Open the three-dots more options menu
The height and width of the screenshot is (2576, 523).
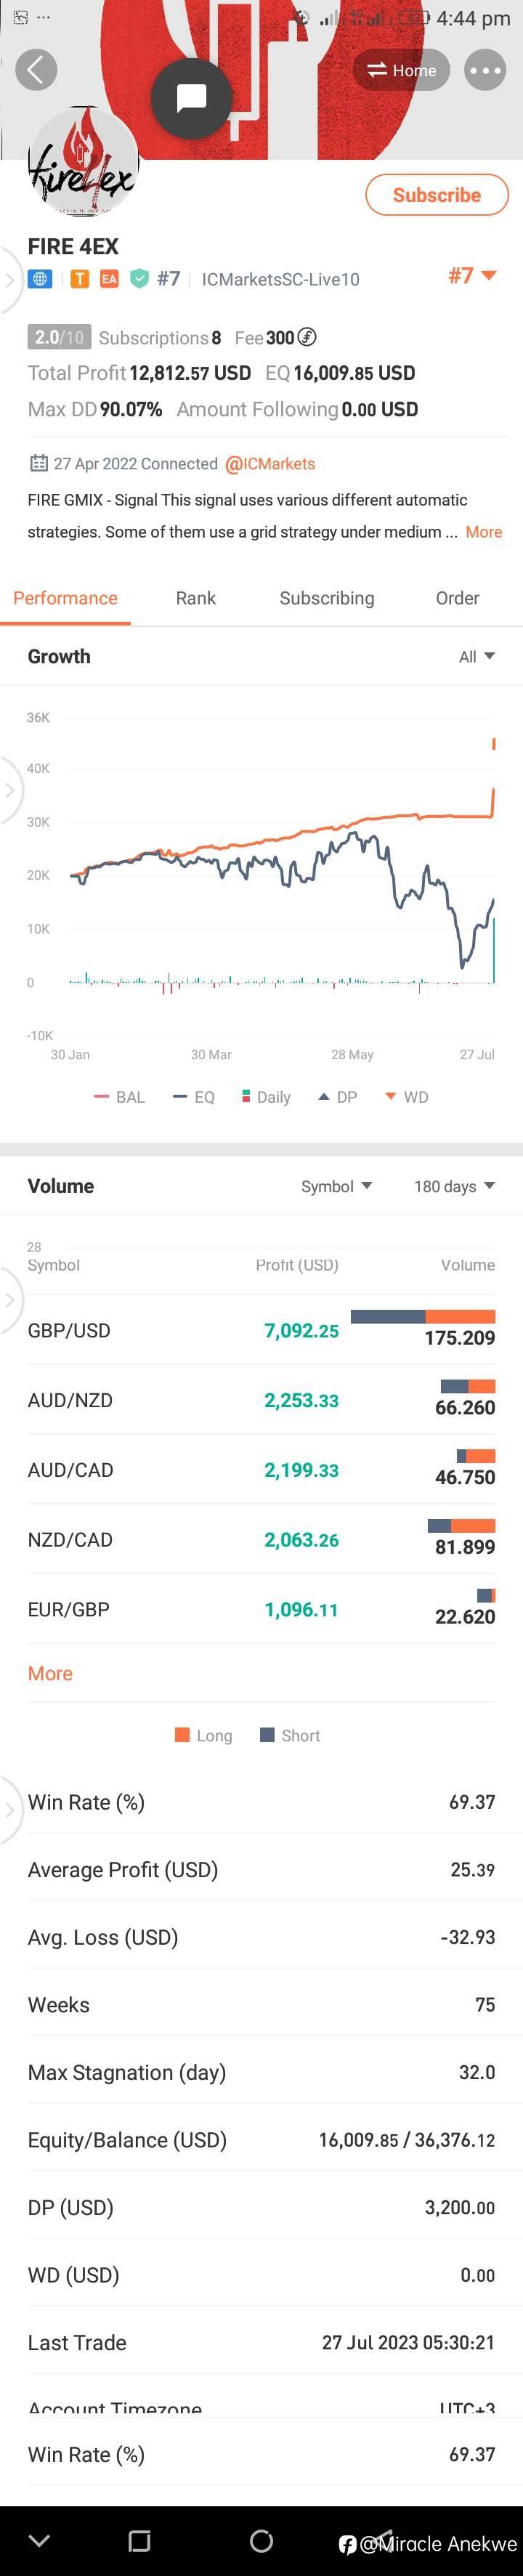(485, 70)
